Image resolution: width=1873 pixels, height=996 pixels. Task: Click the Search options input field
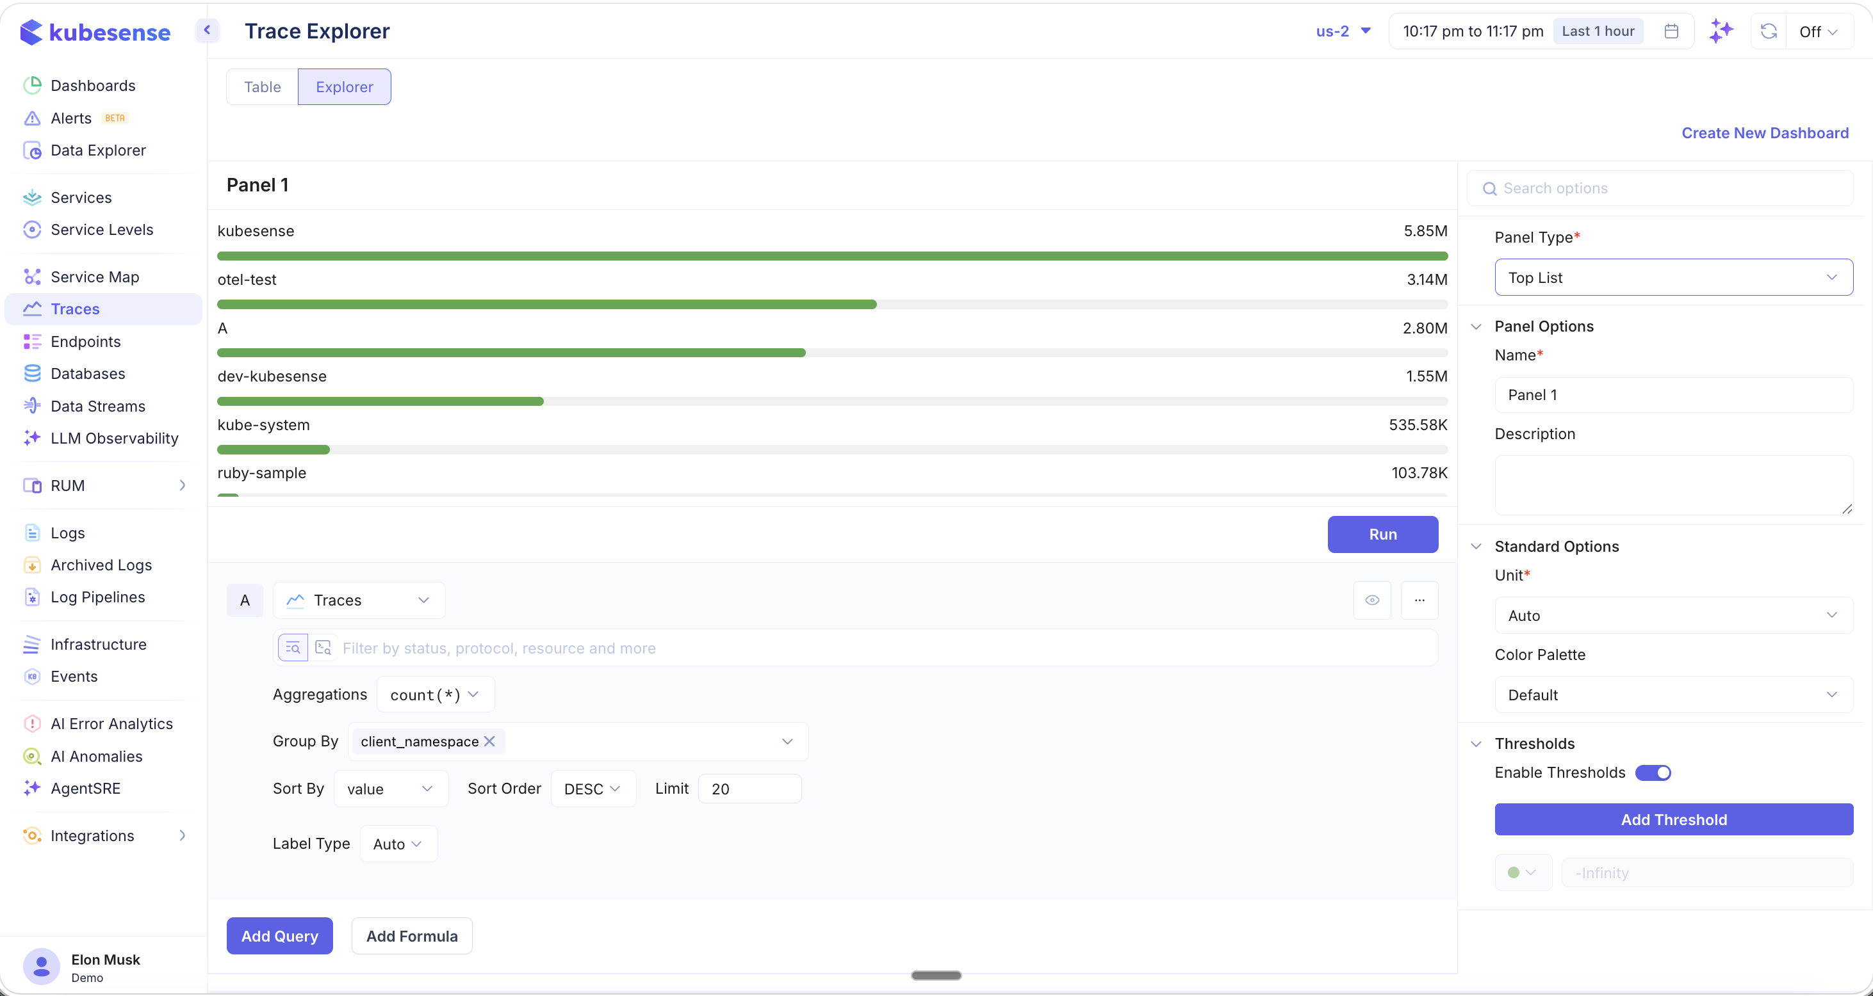(x=1660, y=188)
